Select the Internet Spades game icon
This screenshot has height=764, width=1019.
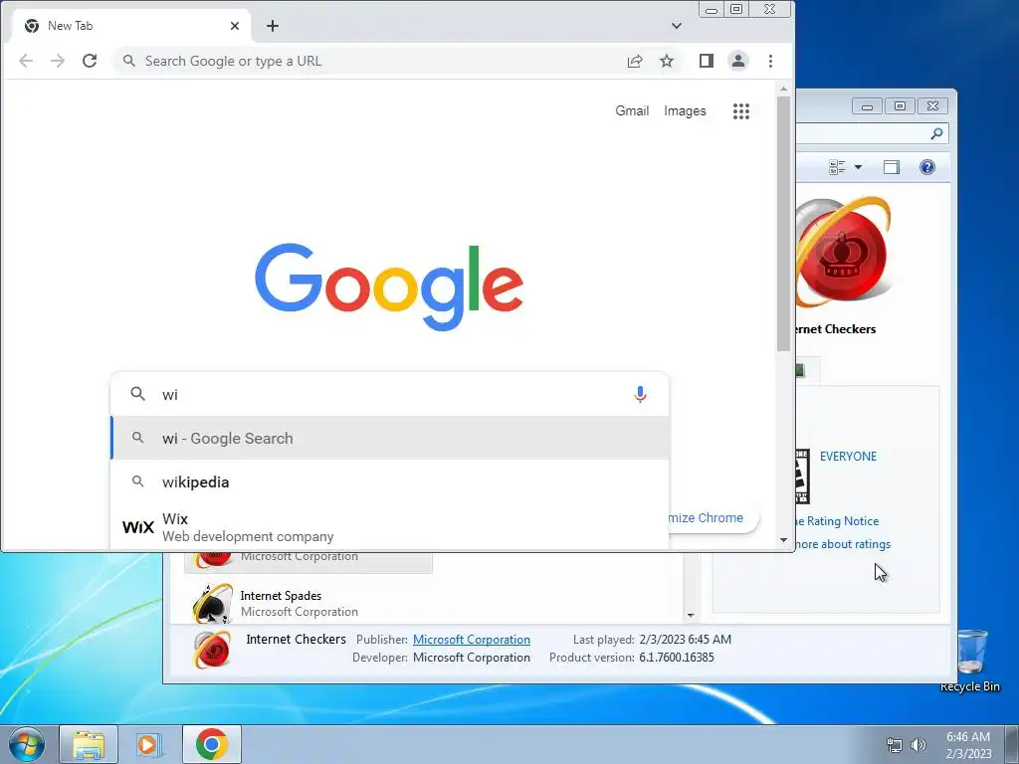213,604
